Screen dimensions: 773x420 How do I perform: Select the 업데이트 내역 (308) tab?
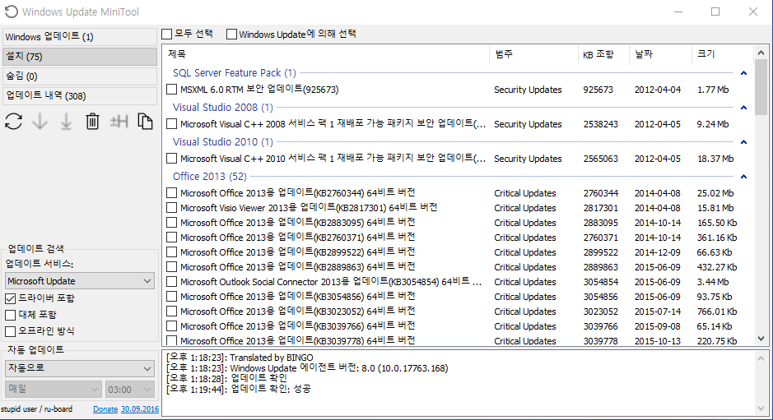[80, 96]
